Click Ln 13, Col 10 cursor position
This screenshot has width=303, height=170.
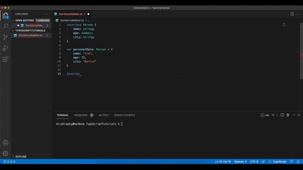(223, 161)
